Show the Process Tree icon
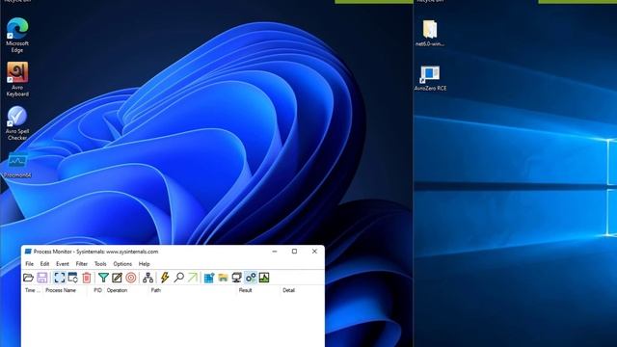Image resolution: width=617 pixels, height=347 pixels. (148, 278)
